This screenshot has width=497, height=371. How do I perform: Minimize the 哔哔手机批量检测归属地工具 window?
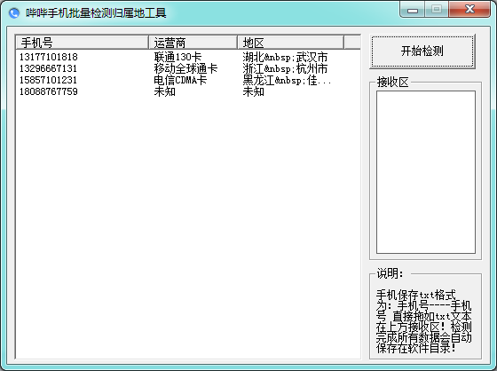pyautogui.click(x=413, y=10)
